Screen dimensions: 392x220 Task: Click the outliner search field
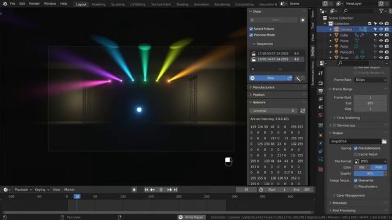358,11
